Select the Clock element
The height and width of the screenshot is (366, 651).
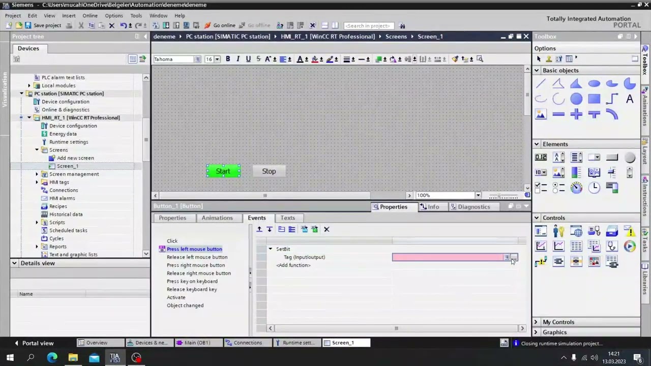click(x=594, y=188)
